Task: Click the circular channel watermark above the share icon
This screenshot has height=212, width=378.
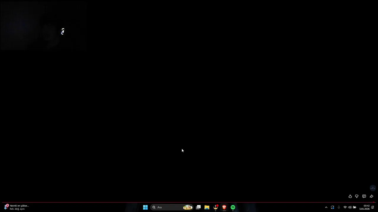Action: 373,188
